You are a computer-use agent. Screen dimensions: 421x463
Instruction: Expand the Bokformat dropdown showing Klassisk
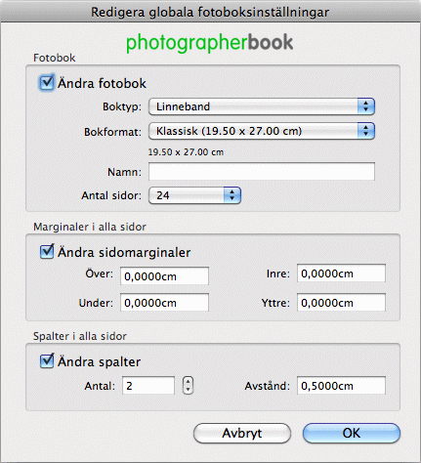262,131
